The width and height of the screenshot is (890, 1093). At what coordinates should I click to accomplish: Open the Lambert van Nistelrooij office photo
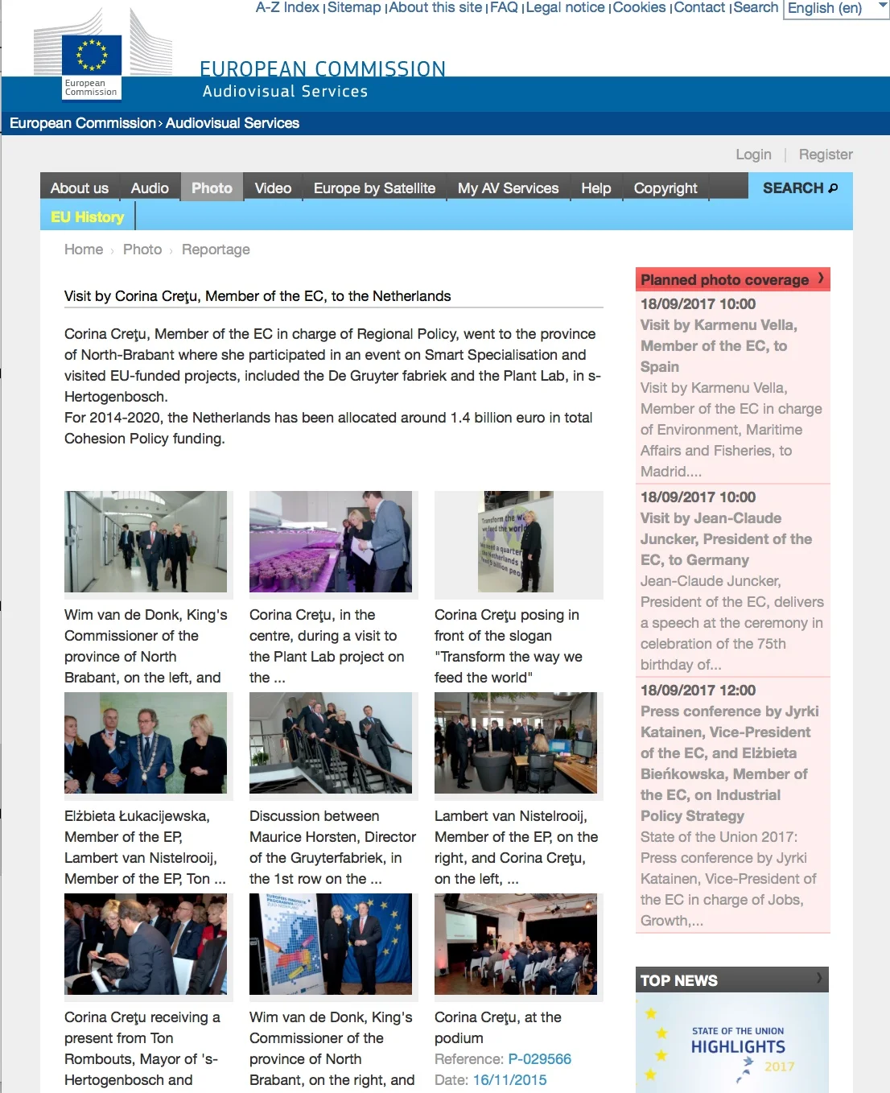(516, 743)
